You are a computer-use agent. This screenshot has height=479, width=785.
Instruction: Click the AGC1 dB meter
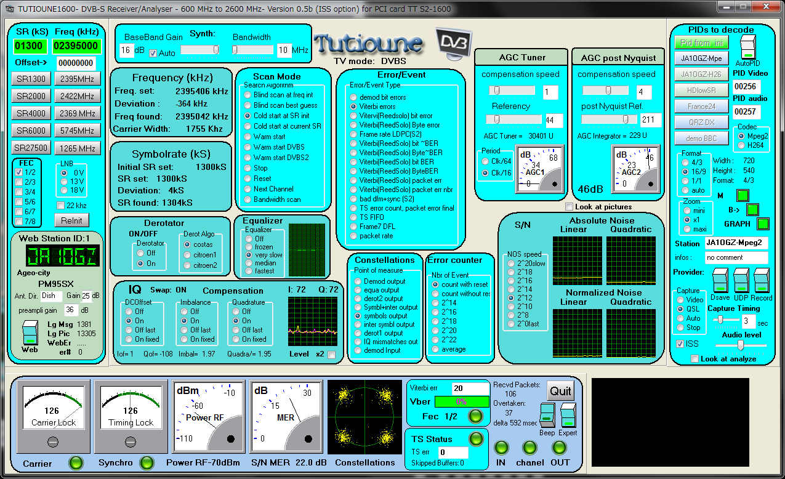click(541, 170)
